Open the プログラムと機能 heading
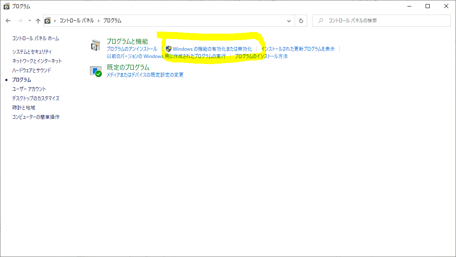 (127, 41)
